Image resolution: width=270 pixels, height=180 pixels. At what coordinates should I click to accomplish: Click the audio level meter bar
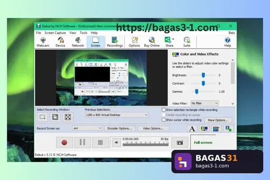(x=145, y=145)
